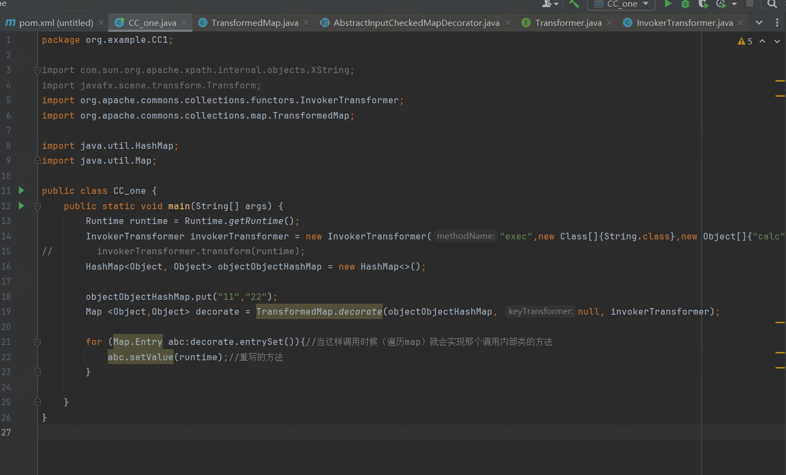Click line number 19 in the gutter
The width and height of the screenshot is (786, 475).
(6, 311)
